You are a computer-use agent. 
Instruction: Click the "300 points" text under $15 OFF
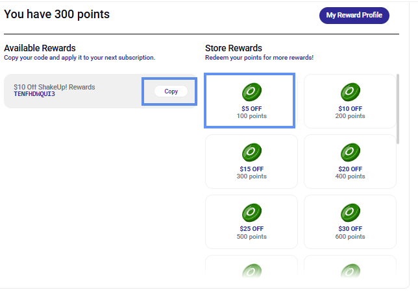click(251, 176)
